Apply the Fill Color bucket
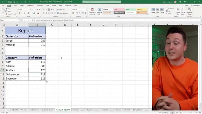Viewport: 202px width, 114px height. [34, 13]
